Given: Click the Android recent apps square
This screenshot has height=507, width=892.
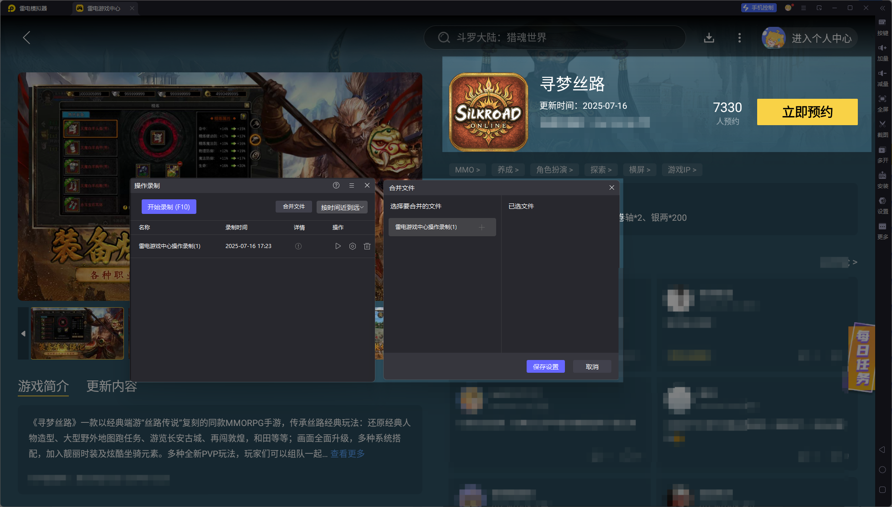Looking at the screenshot, I should pyautogui.click(x=882, y=490).
